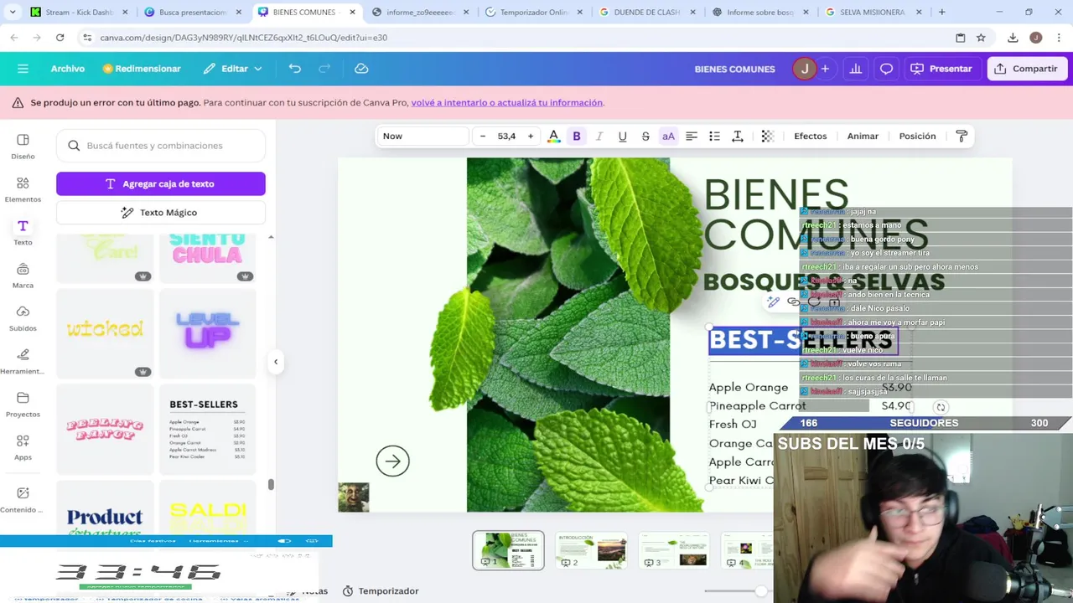This screenshot has height=603, width=1073.
Task: Open the Archivo menu
Action: [x=68, y=69]
